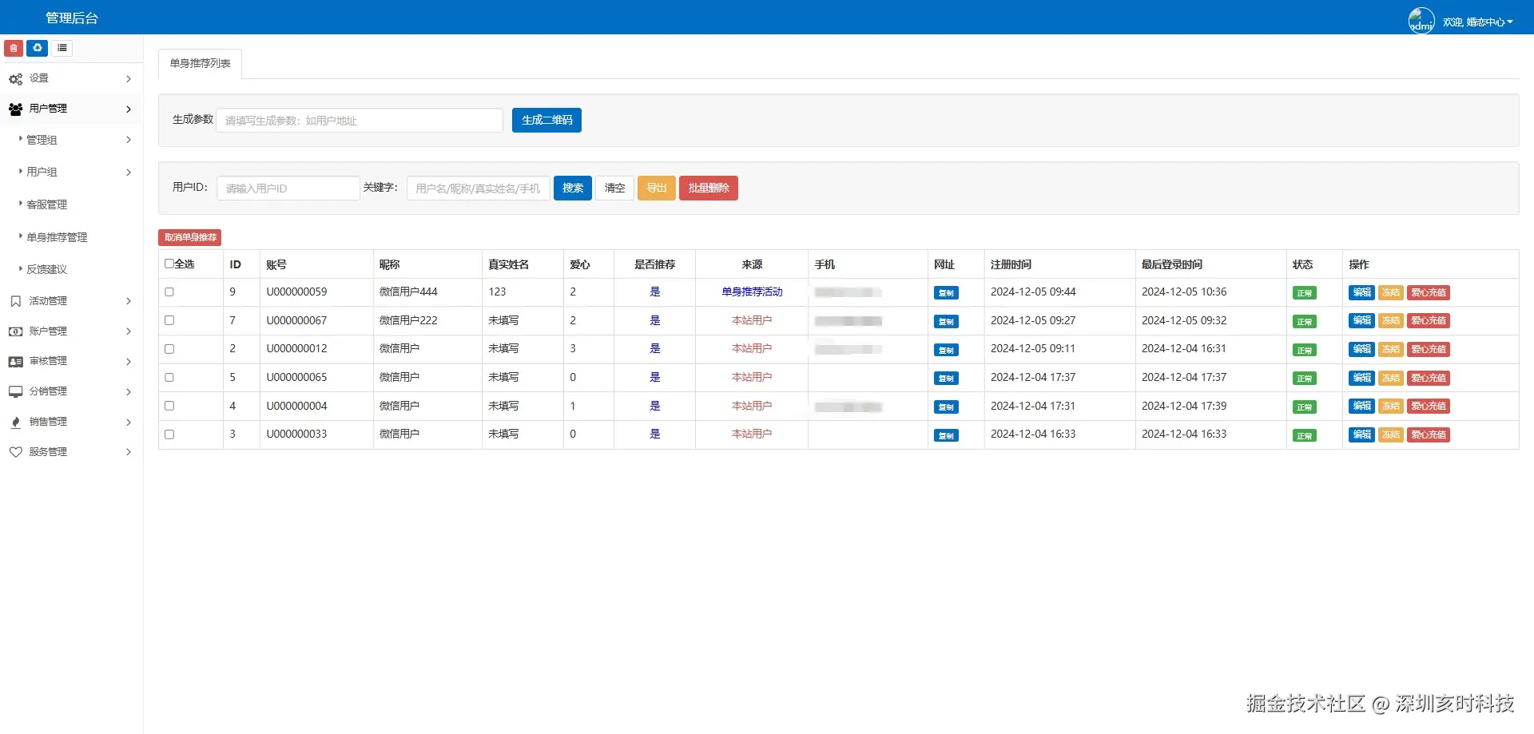Viewport: 1534px width, 734px height.
Task: Toggle the 全选 select-all checkbox
Action: [x=169, y=264]
